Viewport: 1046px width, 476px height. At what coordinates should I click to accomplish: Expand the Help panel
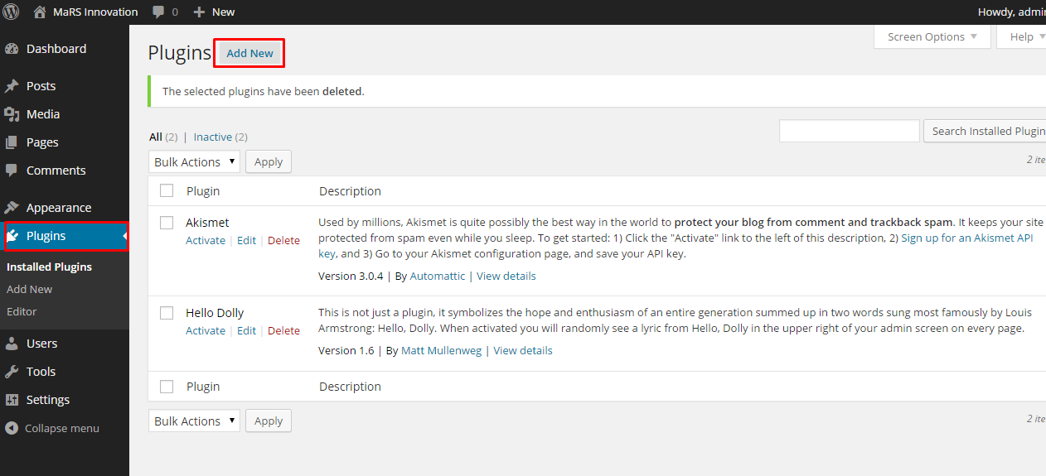tap(1022, 36)
